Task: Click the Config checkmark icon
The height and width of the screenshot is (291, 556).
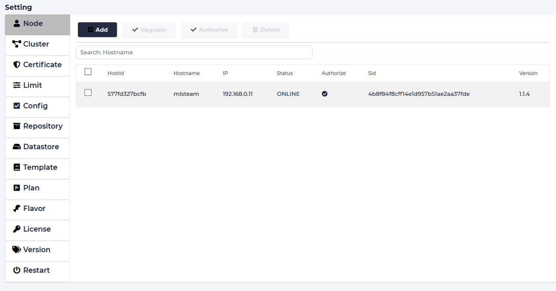Action: coord(17,105)
